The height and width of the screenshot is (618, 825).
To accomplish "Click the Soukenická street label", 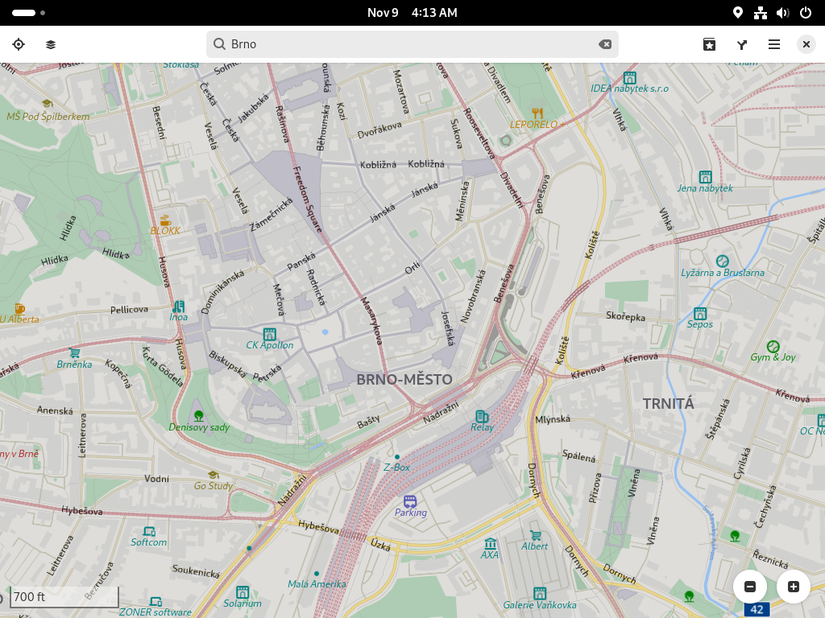I will pyautogui.click(x=196, y=571).
